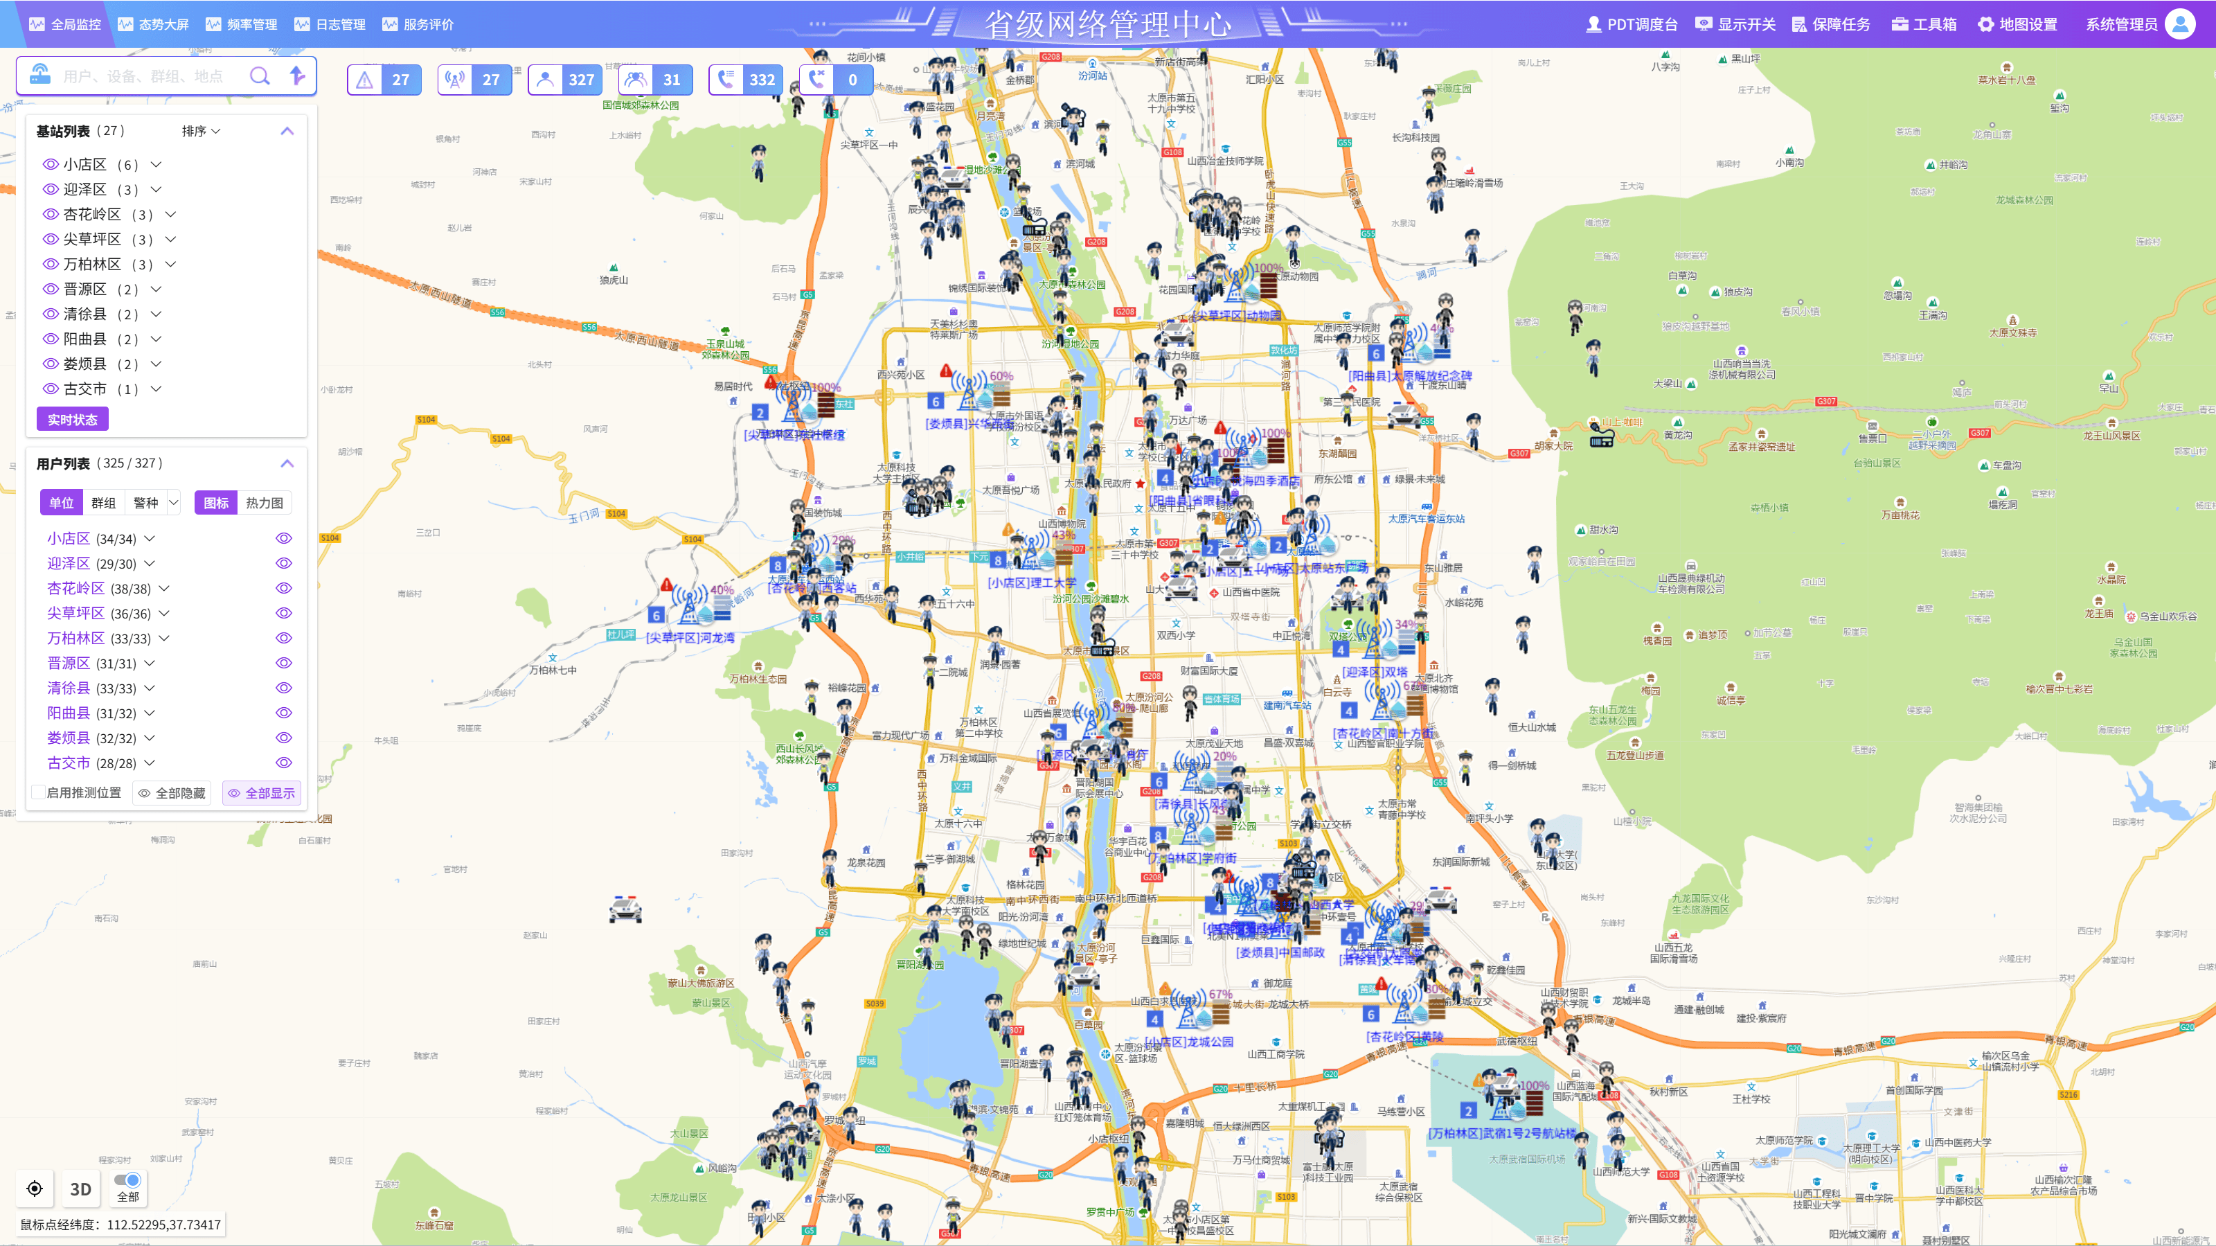Image resolution: width=2216 pixels, height=1246 pixels.
Task: Click the navigation arrow icon in search bar
Action: (297, 75)
